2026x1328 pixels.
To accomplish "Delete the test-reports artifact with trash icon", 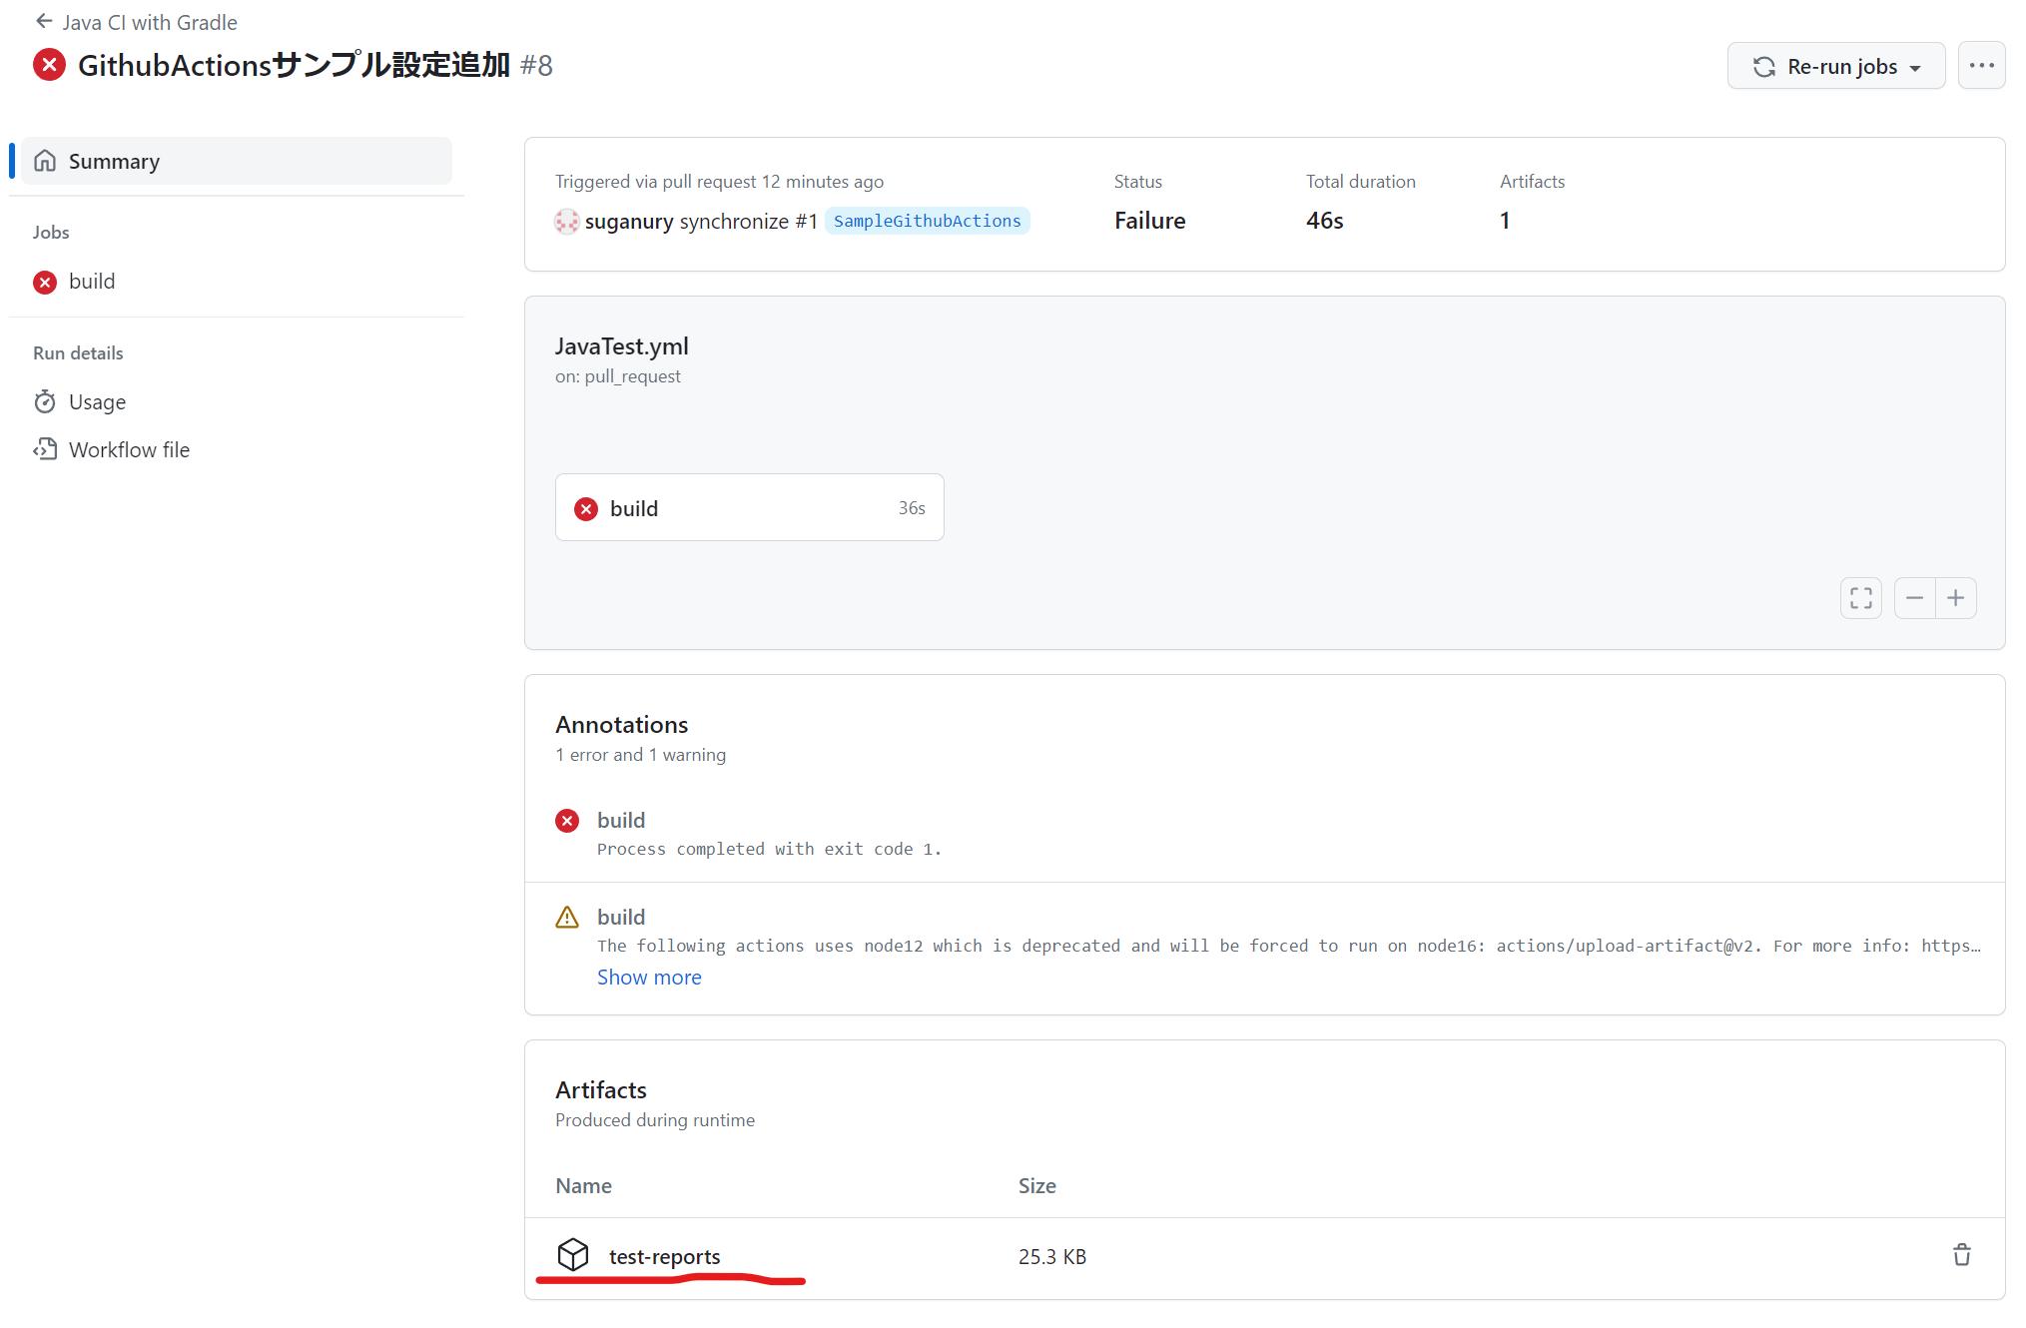I will click(x=1961, y=1255).
